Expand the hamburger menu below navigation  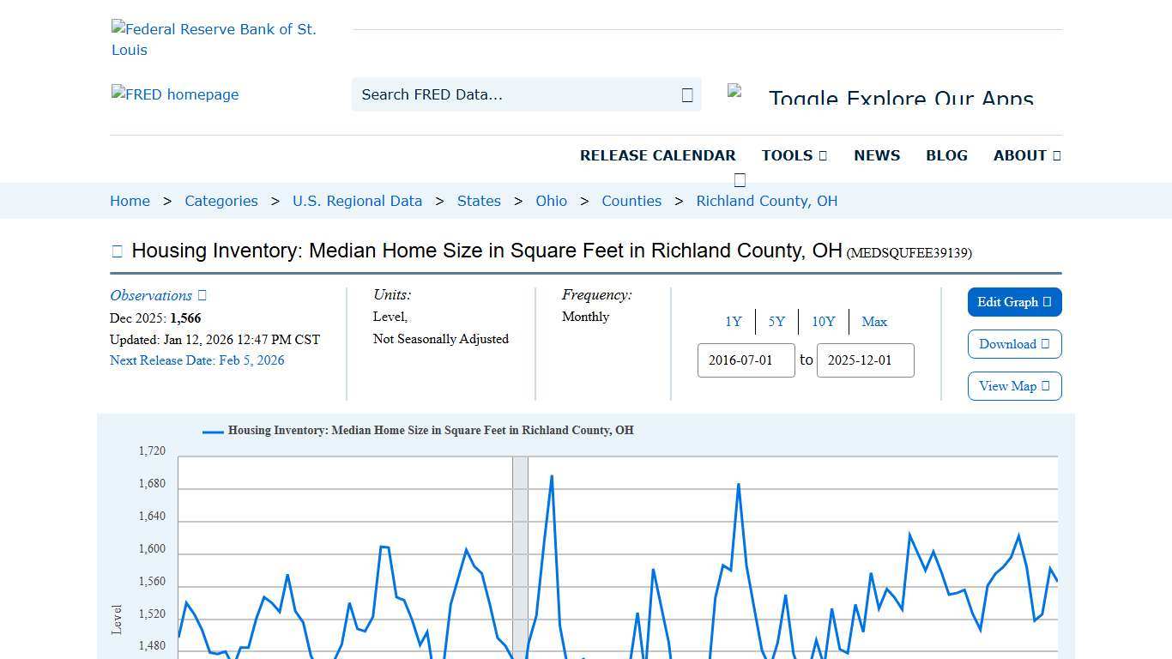tap(739, 179)
